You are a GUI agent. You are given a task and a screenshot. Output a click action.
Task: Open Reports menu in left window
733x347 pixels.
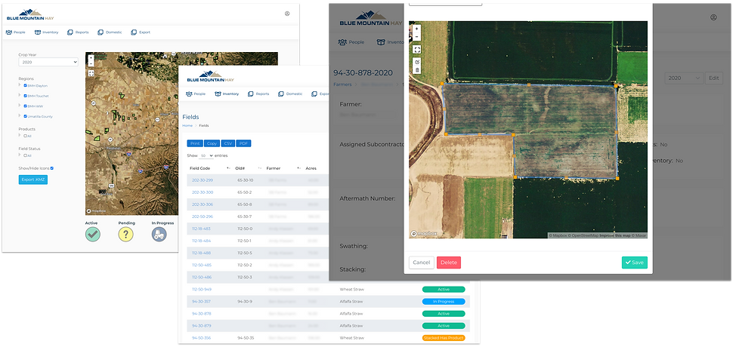(x=78, y=32)
